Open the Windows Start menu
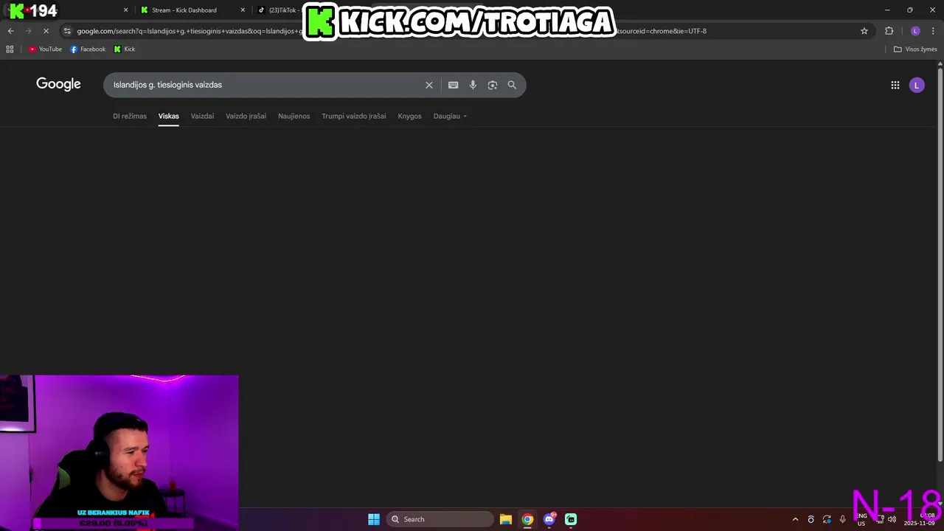This screenshot has width=944, height=531. coord(374,519)
